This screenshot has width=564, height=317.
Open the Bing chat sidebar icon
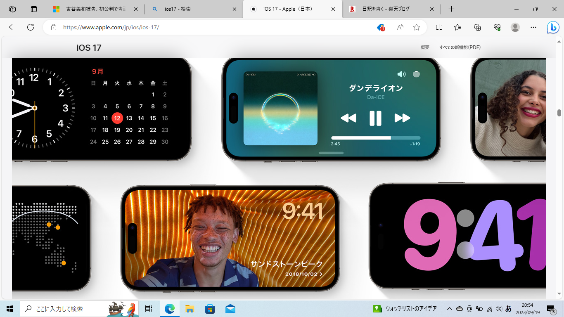(x=553, y=27)
